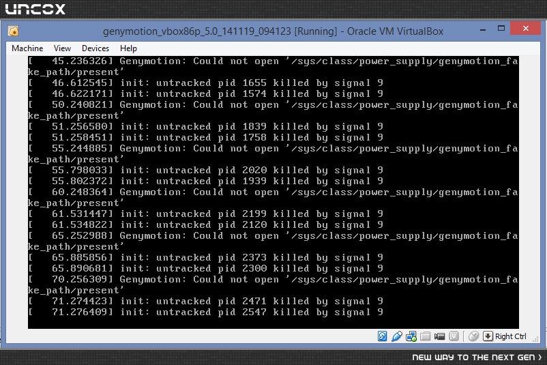Screen dimensions: 547x365
Task: Click the log line with pid 1574
Action: click(206, 94)
